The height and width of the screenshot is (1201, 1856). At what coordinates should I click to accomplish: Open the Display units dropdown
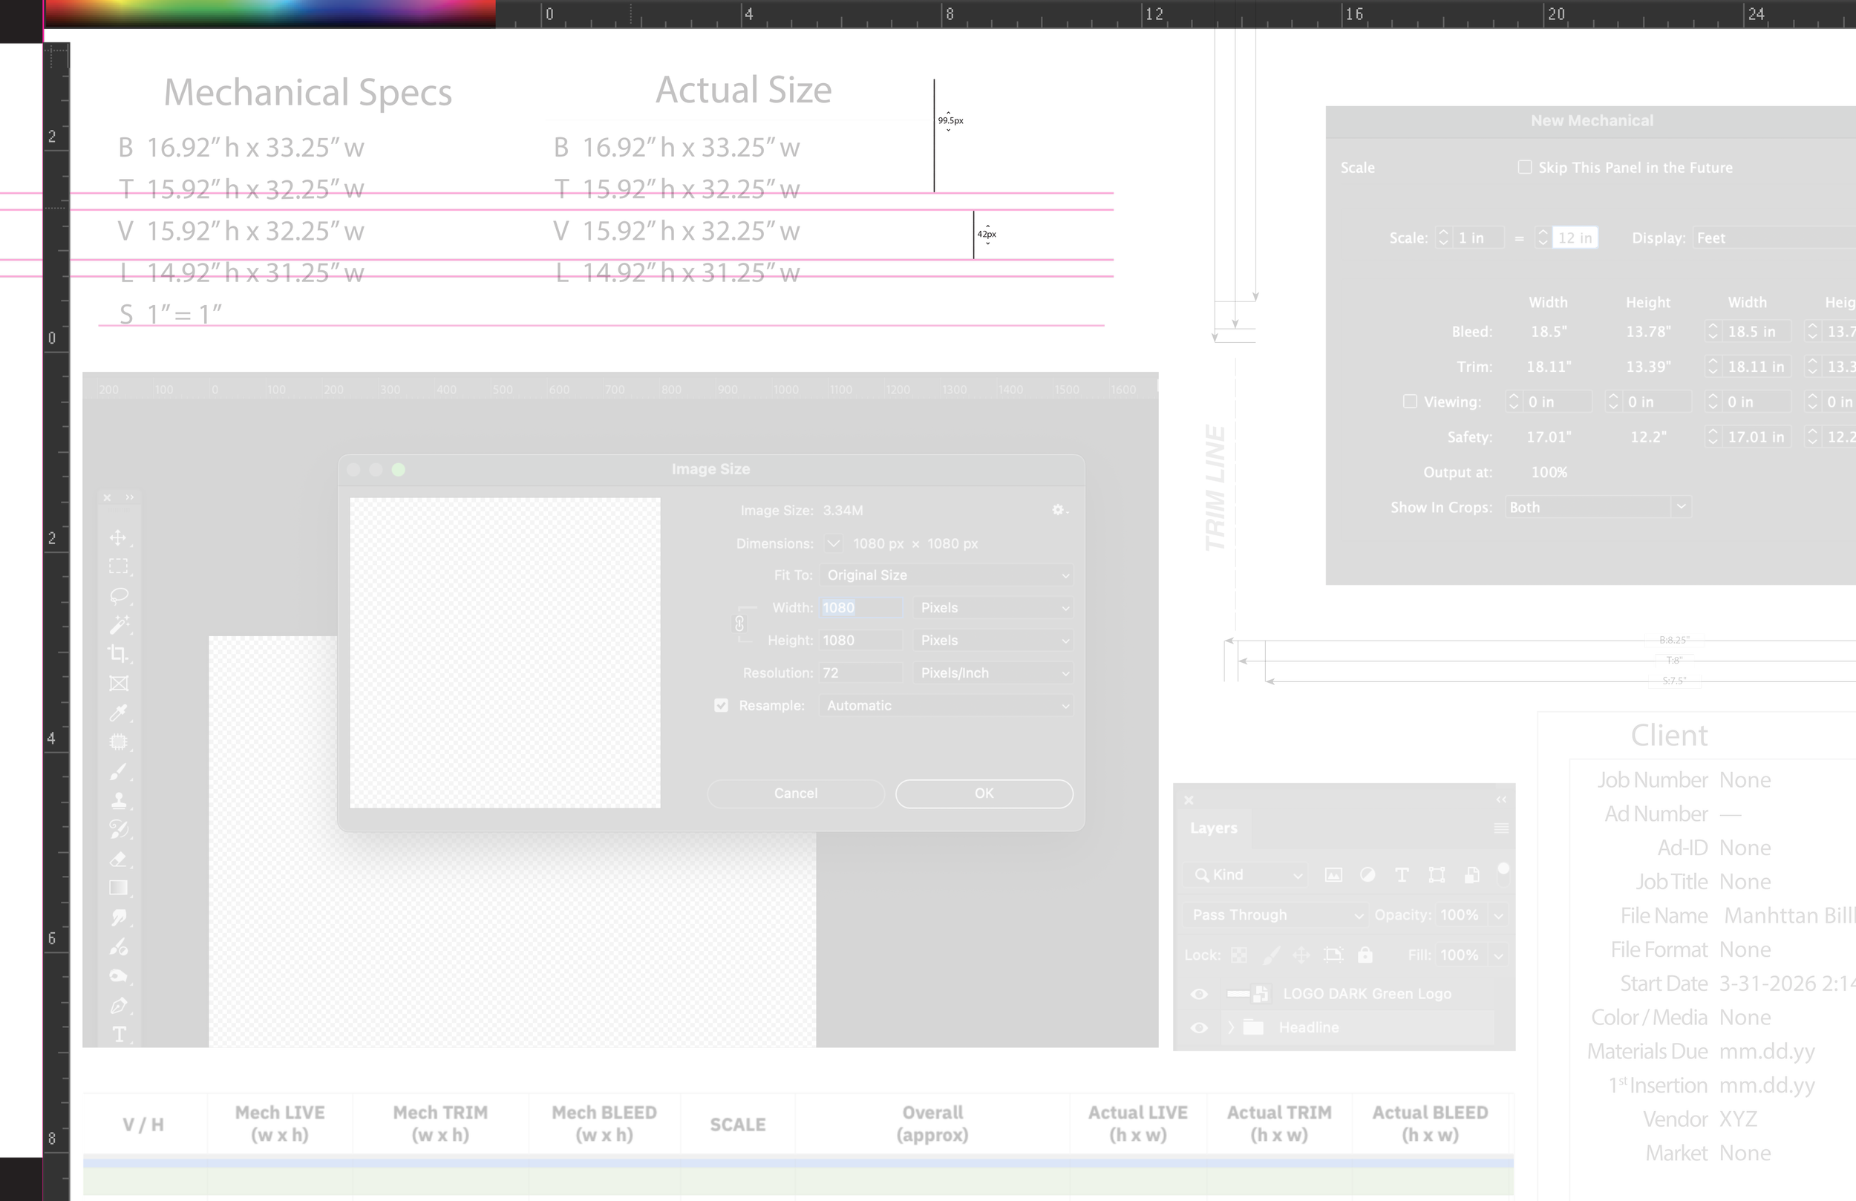tap(1774, 238)
